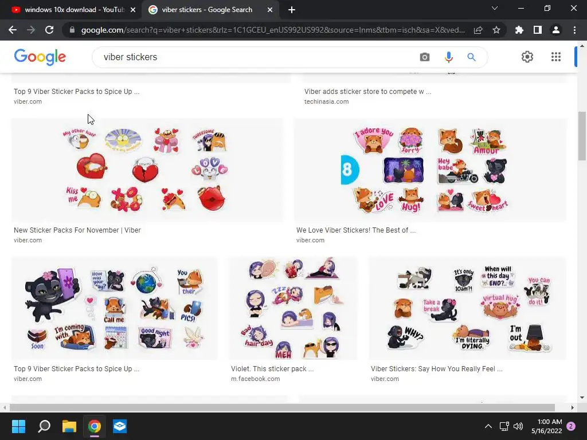Click the horizontal scrollbar right arrow

point(572,407)
